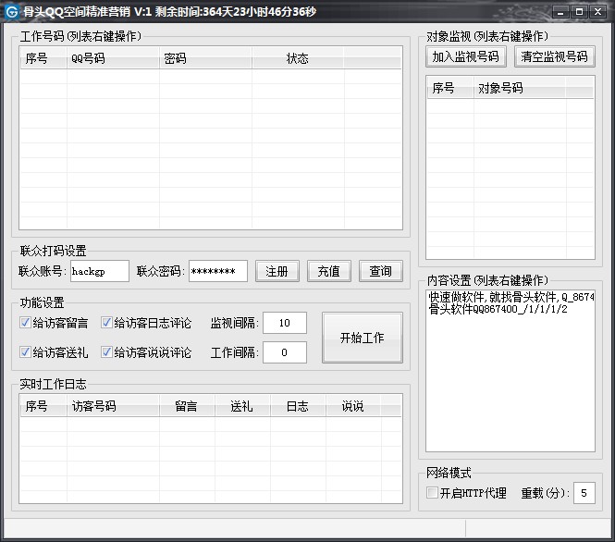Click 序号 header in 工作号码 list
The width and height of the screenshot is (615, 542).
point(43,58)
